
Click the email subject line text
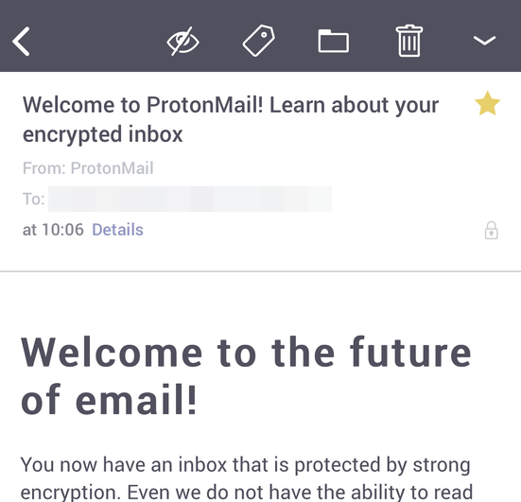[231, 120]
